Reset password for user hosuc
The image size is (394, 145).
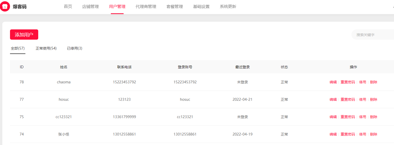tap(348, 99)
